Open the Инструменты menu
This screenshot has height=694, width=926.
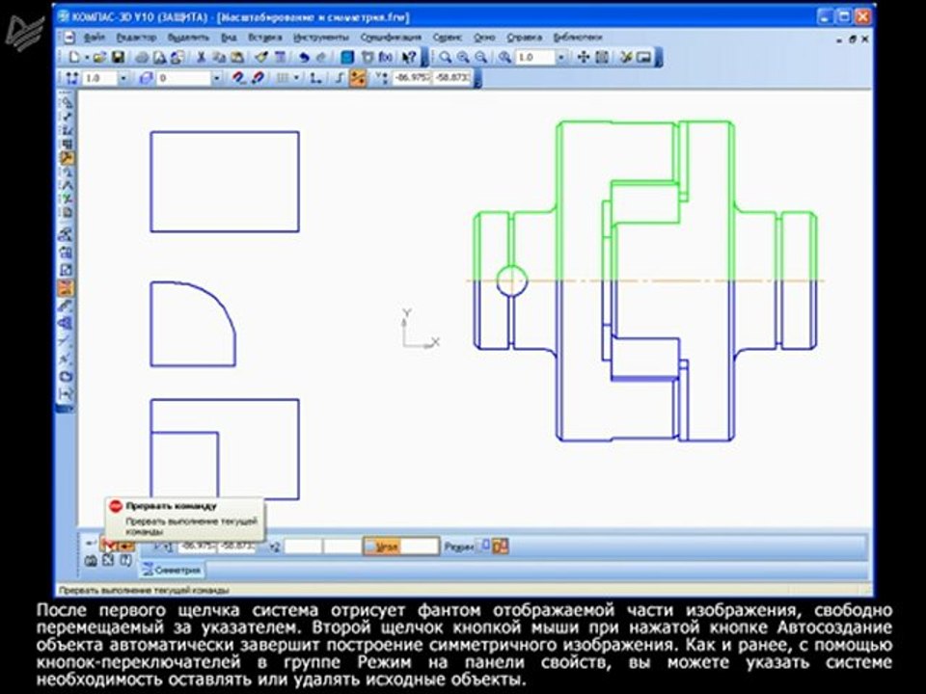pos(321,37)
